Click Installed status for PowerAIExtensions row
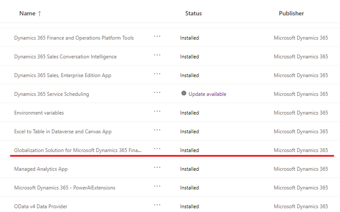The width and height of the screenshot is (340, 212). 189,188
